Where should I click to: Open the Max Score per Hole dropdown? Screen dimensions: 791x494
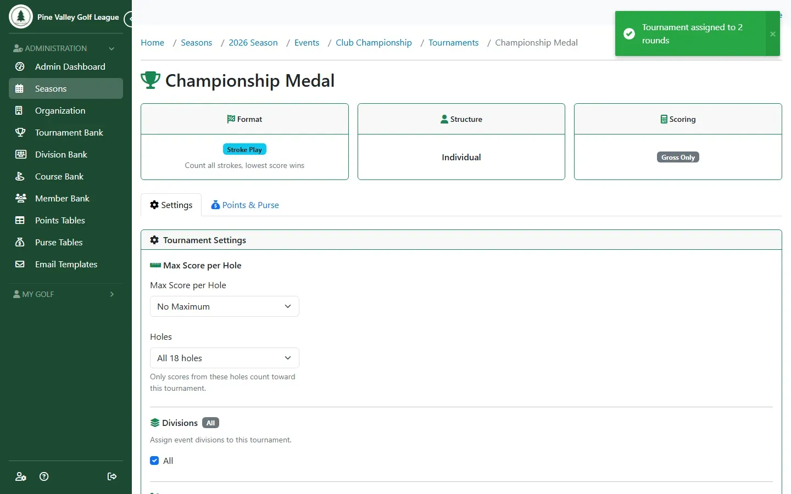(225, 306)
